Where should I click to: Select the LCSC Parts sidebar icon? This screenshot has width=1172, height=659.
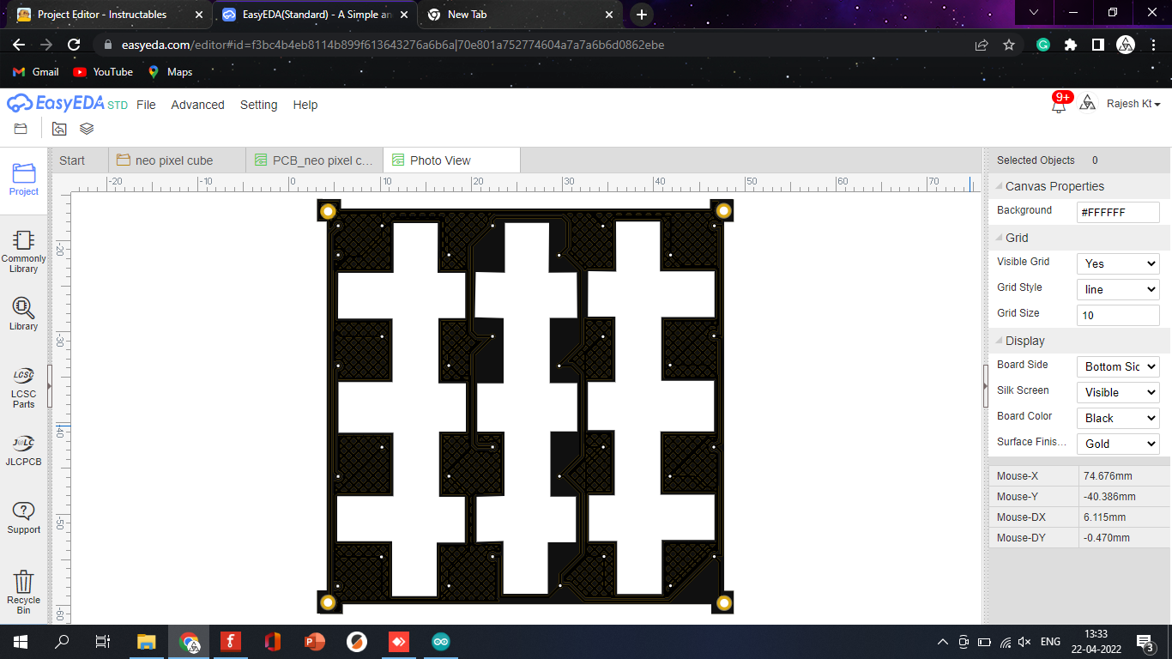point(23,386)
